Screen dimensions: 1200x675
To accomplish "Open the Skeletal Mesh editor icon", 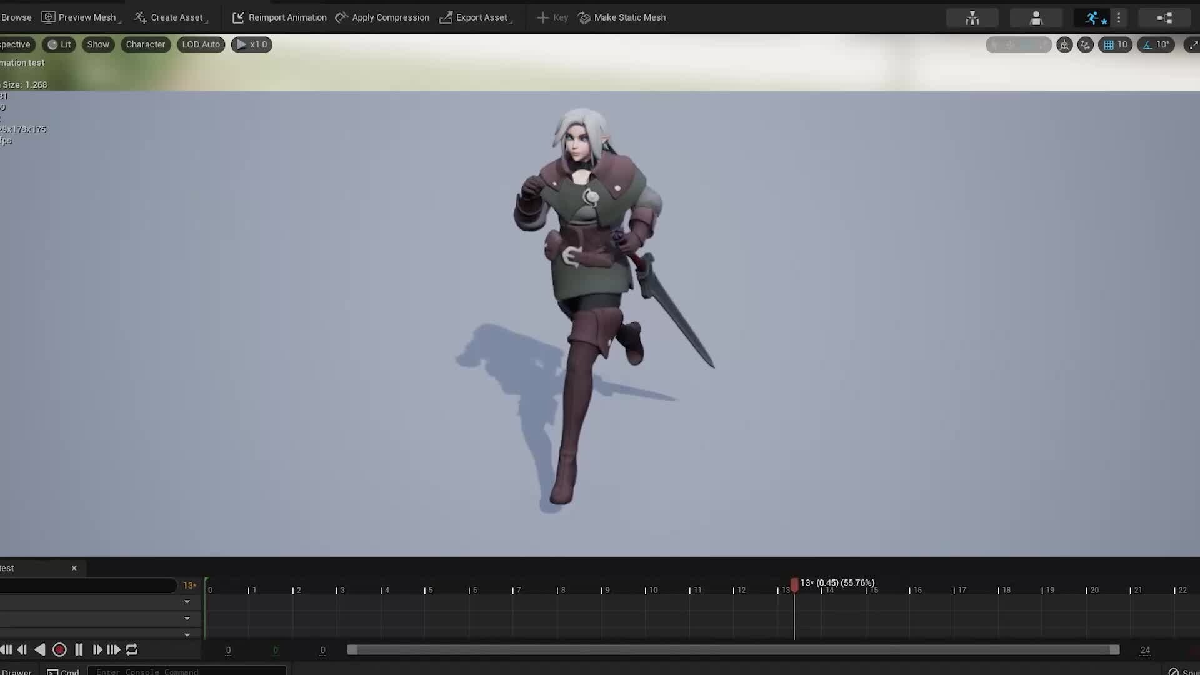I will 1036,17.
